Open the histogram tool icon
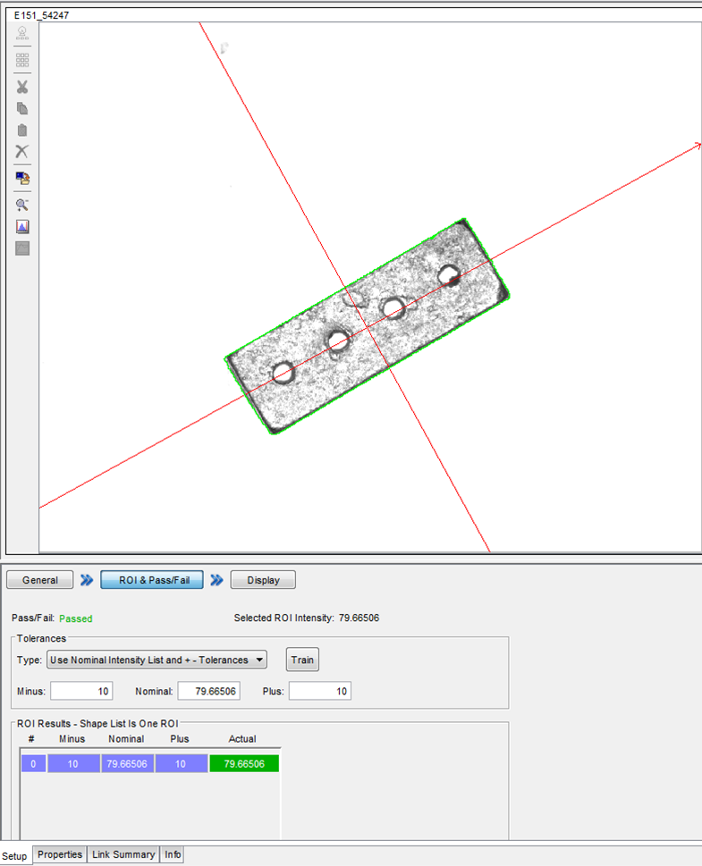 tap(22, 227)
